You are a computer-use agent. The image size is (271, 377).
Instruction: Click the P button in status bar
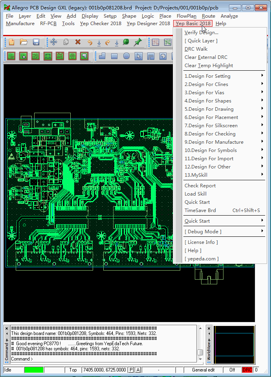point(131,370)
